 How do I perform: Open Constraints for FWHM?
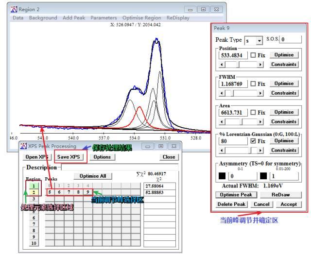tap(284, 93)
